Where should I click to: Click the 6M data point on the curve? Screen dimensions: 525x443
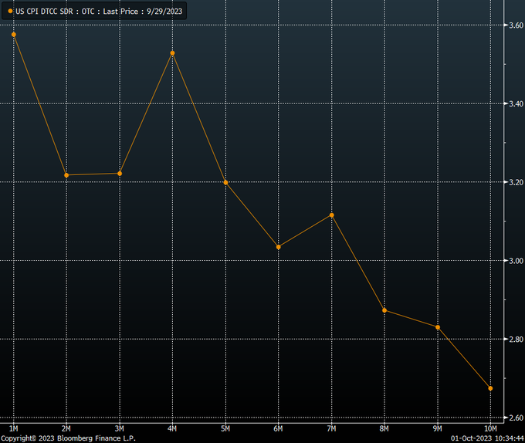pos(279,247)
